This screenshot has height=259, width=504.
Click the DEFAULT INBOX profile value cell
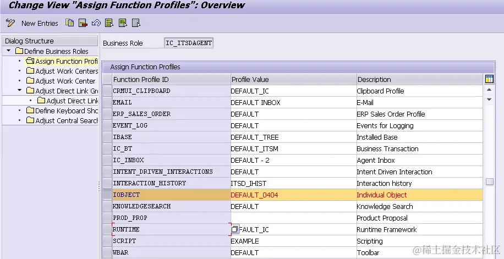click(294, 102)
